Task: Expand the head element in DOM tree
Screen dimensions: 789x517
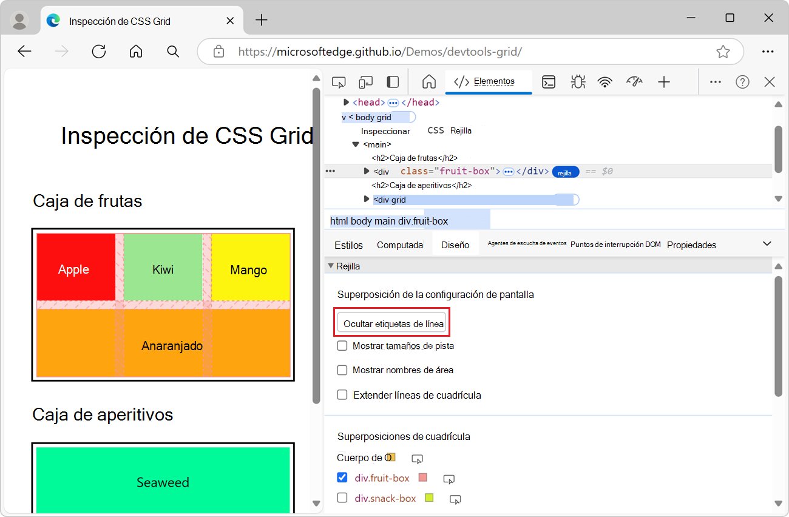Action: pyautogui.click(x=346, y=102)
